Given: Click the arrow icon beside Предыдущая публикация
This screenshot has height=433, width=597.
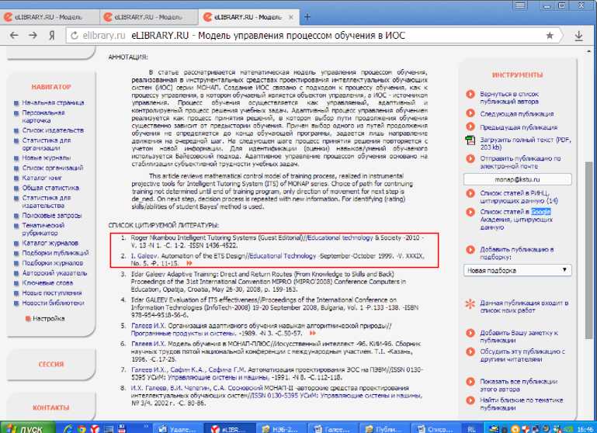Looking at the screenshot, I should click(470, 126).
